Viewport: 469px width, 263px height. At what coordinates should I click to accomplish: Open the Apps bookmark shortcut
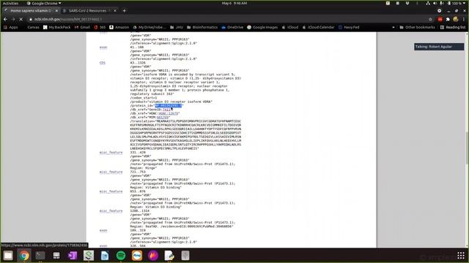pos(11,27)
